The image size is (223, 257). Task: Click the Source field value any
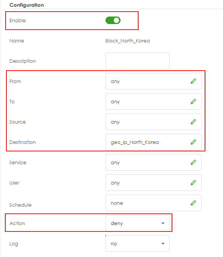(115, 122)
